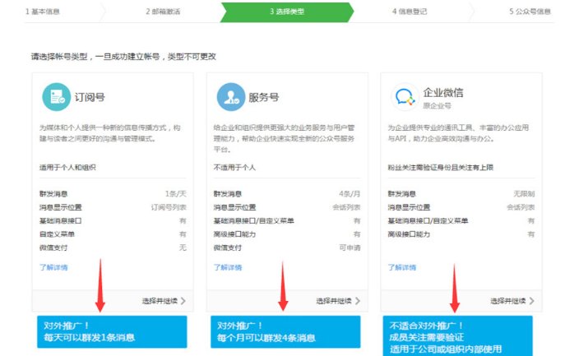Go to step 5 公众号信息
Viewport: 565px width, 356px height.
pyautogui.click(x=530, y=12)
